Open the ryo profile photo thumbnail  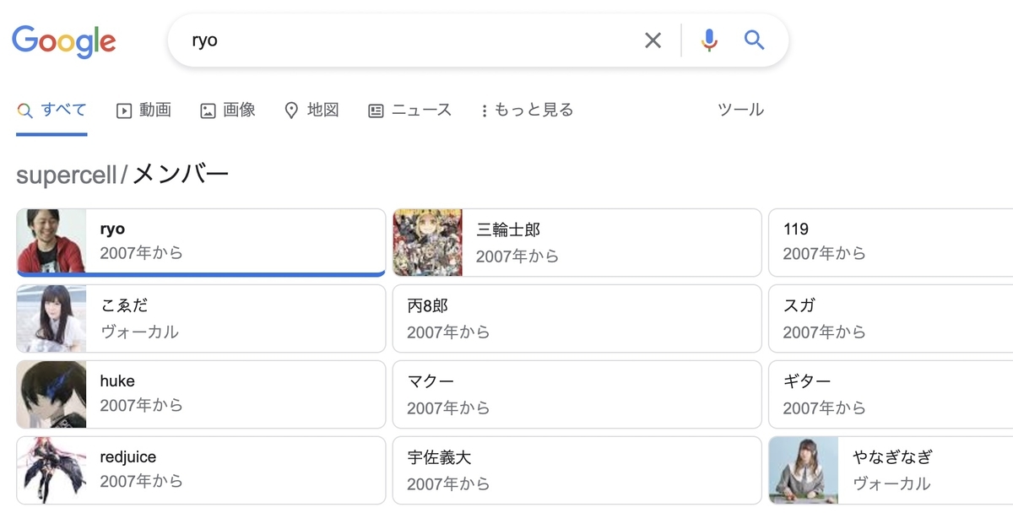tap(51, 241)
